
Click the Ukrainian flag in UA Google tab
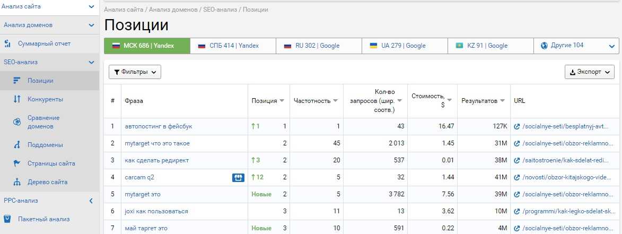click(373, 46)
